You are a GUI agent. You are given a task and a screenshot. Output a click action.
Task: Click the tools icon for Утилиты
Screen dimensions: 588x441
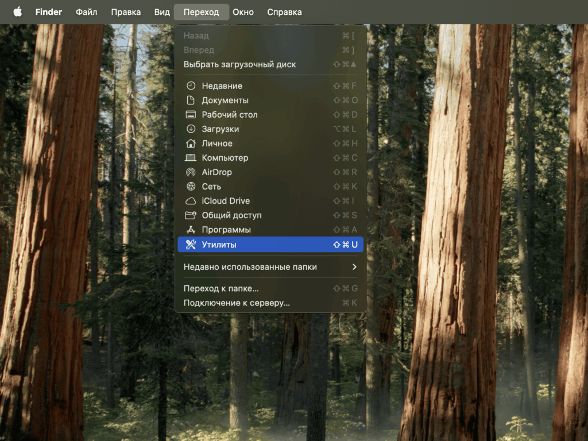point(191,245)
